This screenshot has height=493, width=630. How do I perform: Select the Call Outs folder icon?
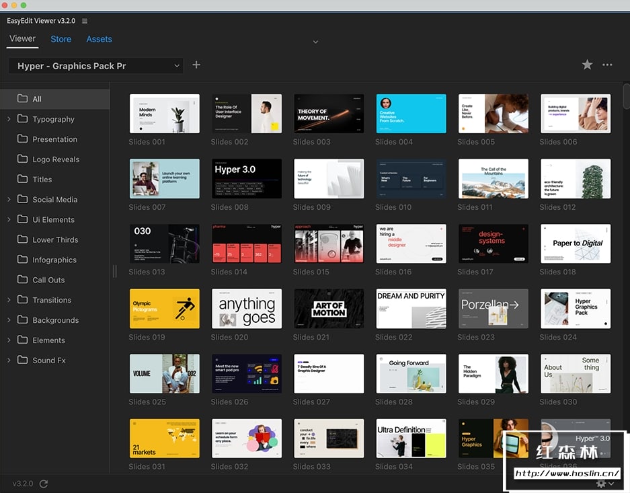coord(22,280)
